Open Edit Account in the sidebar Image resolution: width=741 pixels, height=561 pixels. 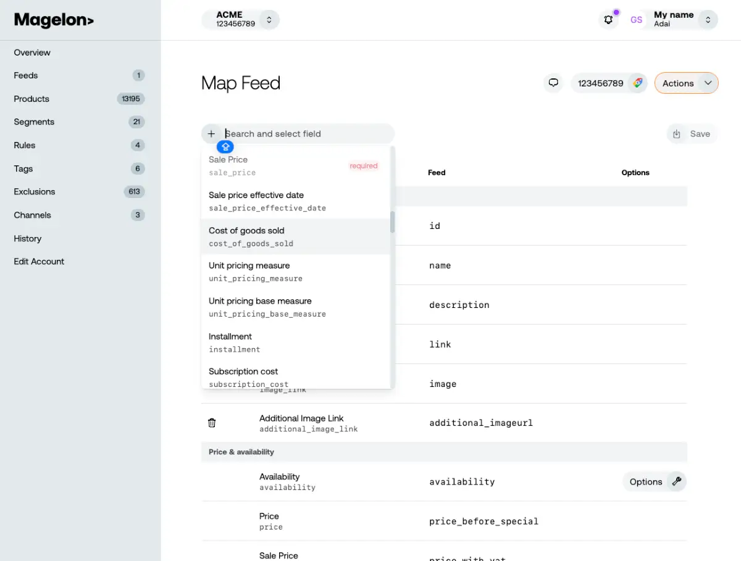click(x=39, y=261)
